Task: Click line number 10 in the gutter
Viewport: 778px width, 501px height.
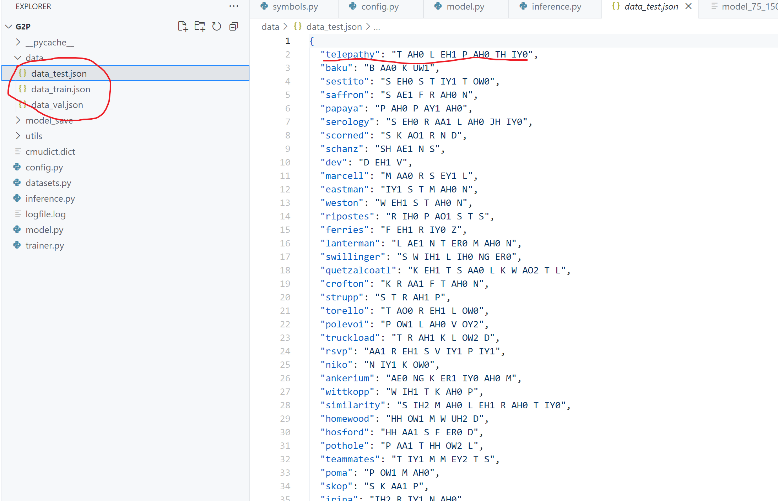Action: click(x=285, y=162)
